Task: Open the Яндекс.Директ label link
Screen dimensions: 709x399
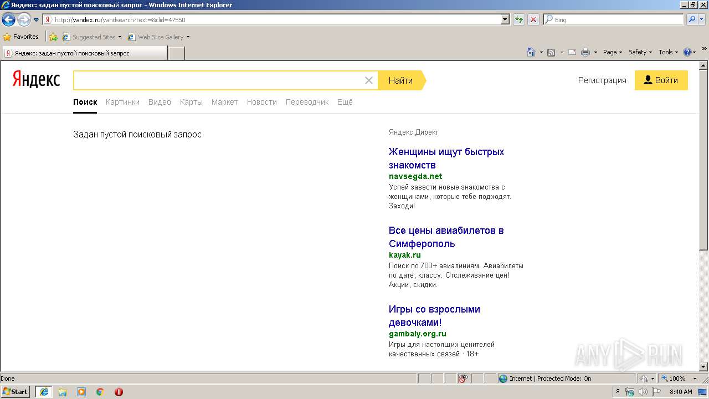Action: pyautogui.click(x=413, y=132)
